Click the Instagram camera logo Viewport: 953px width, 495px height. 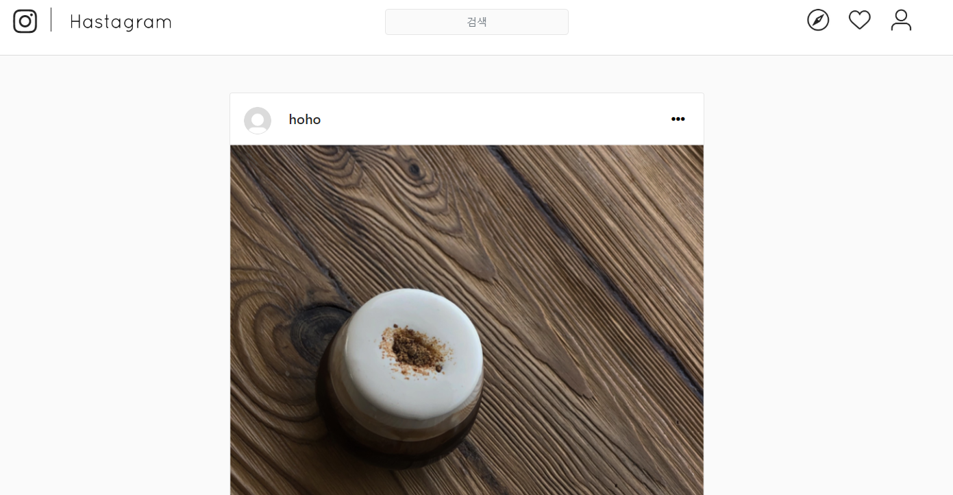[25, 21]
